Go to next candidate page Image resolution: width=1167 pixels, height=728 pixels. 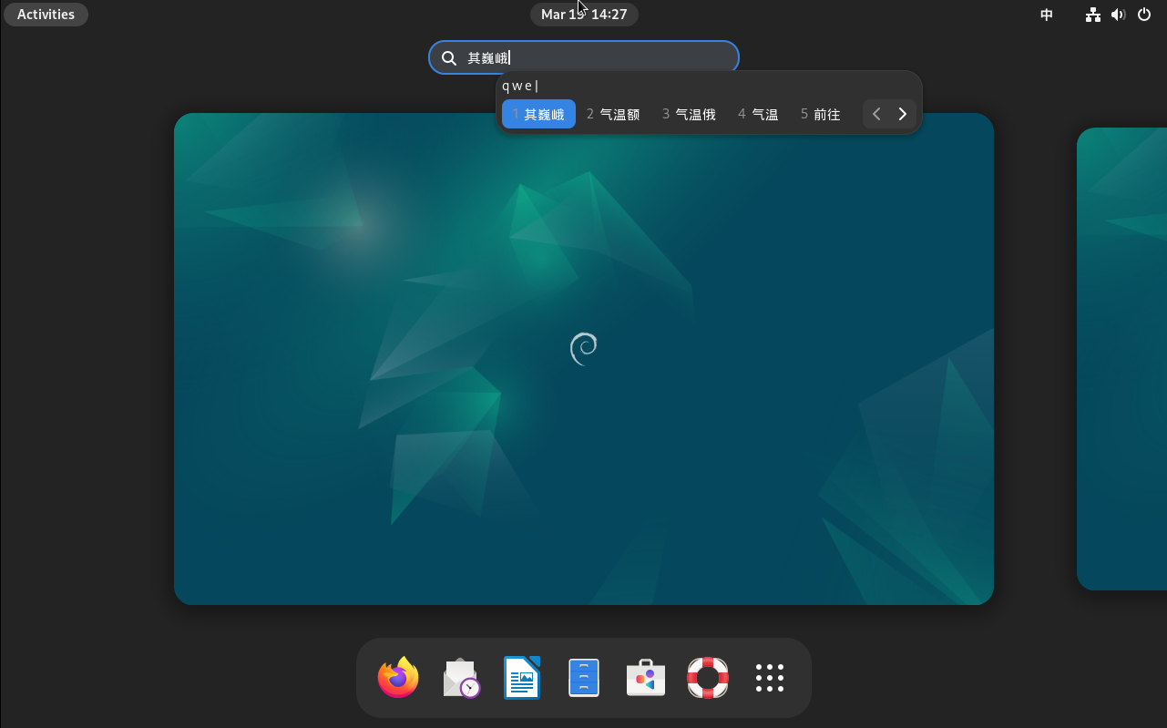[x=903, y=114]
